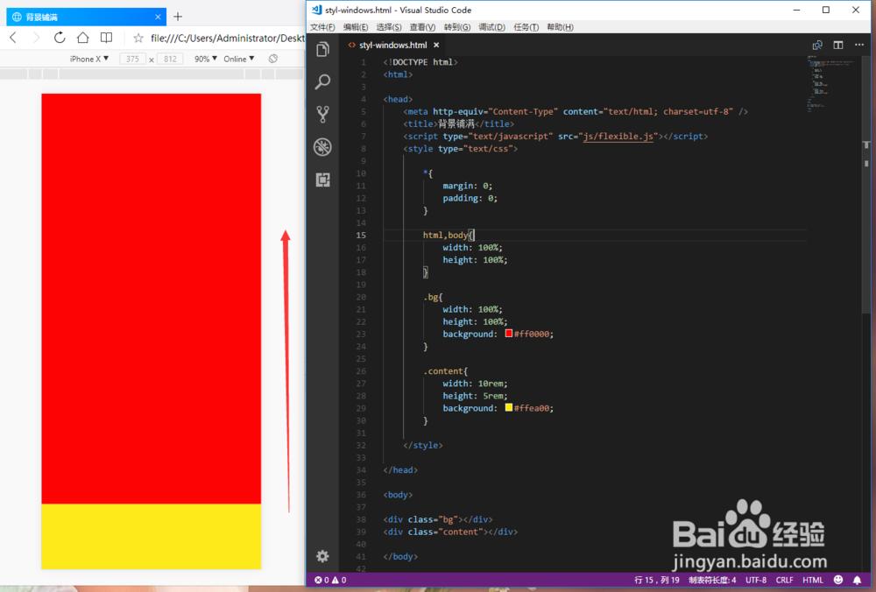Open the 任务(T) menu

pos(526,27)
